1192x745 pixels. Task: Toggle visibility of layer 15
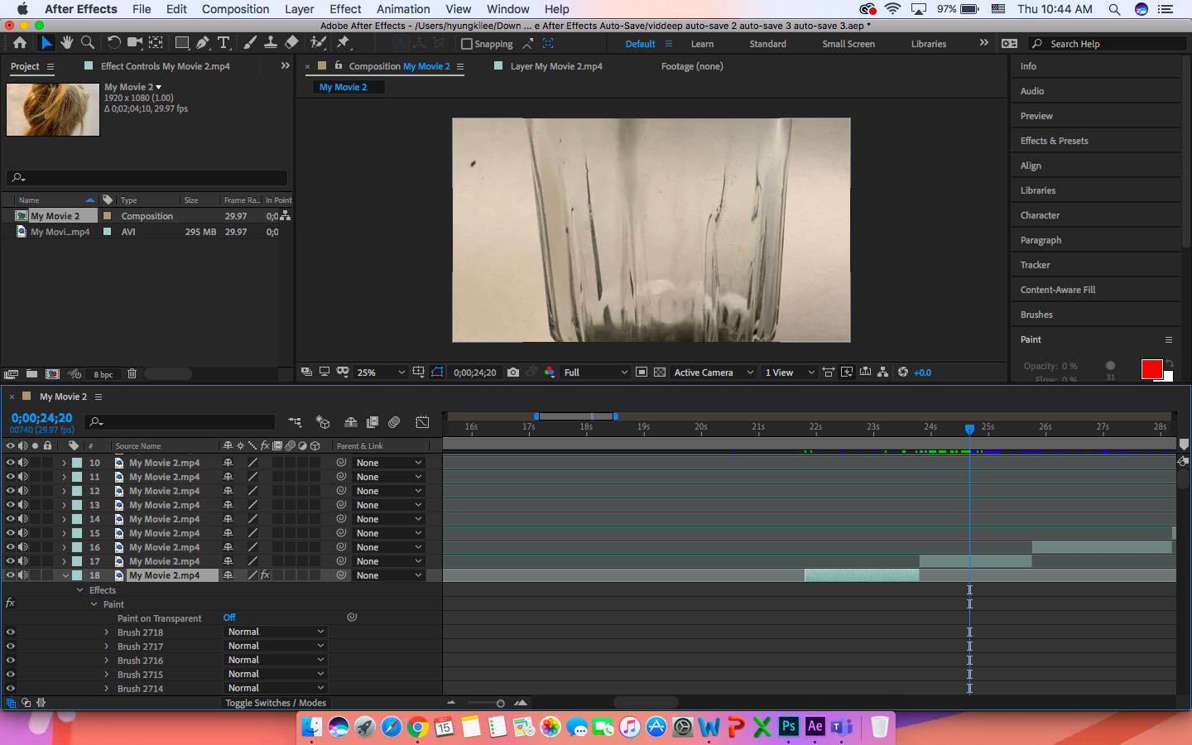[x=10, y=532]
